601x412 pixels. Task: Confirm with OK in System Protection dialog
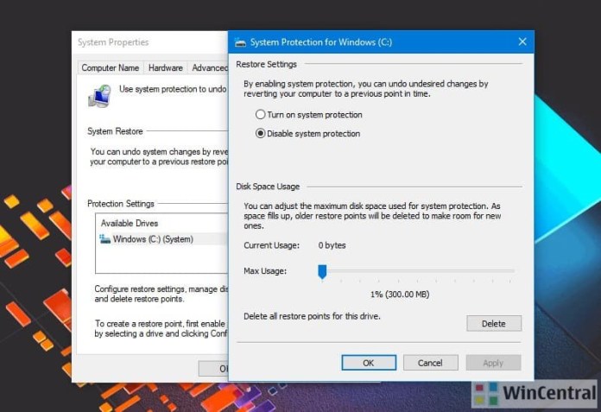point(369,363)
